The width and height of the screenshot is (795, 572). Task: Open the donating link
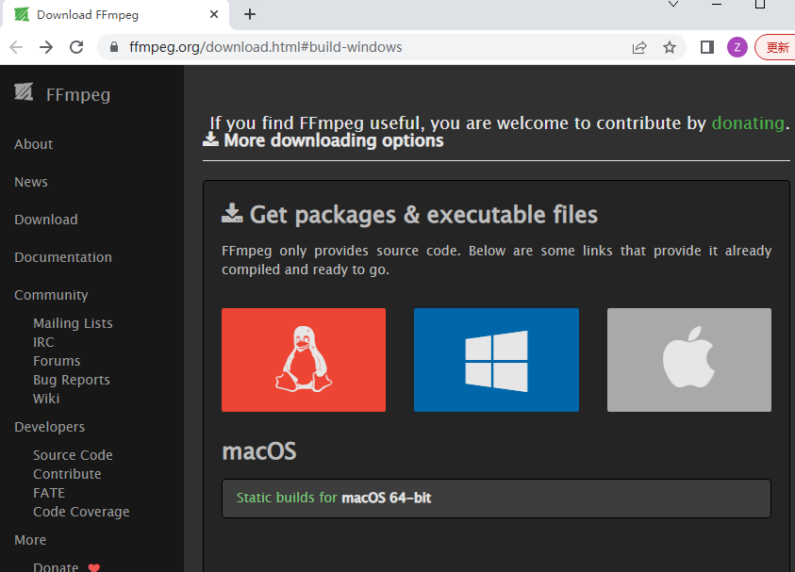tap(748, 123)
